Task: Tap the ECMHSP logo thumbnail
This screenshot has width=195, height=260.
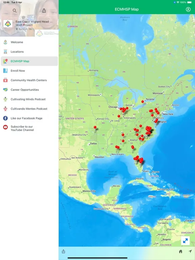Action: click(8, 24)
